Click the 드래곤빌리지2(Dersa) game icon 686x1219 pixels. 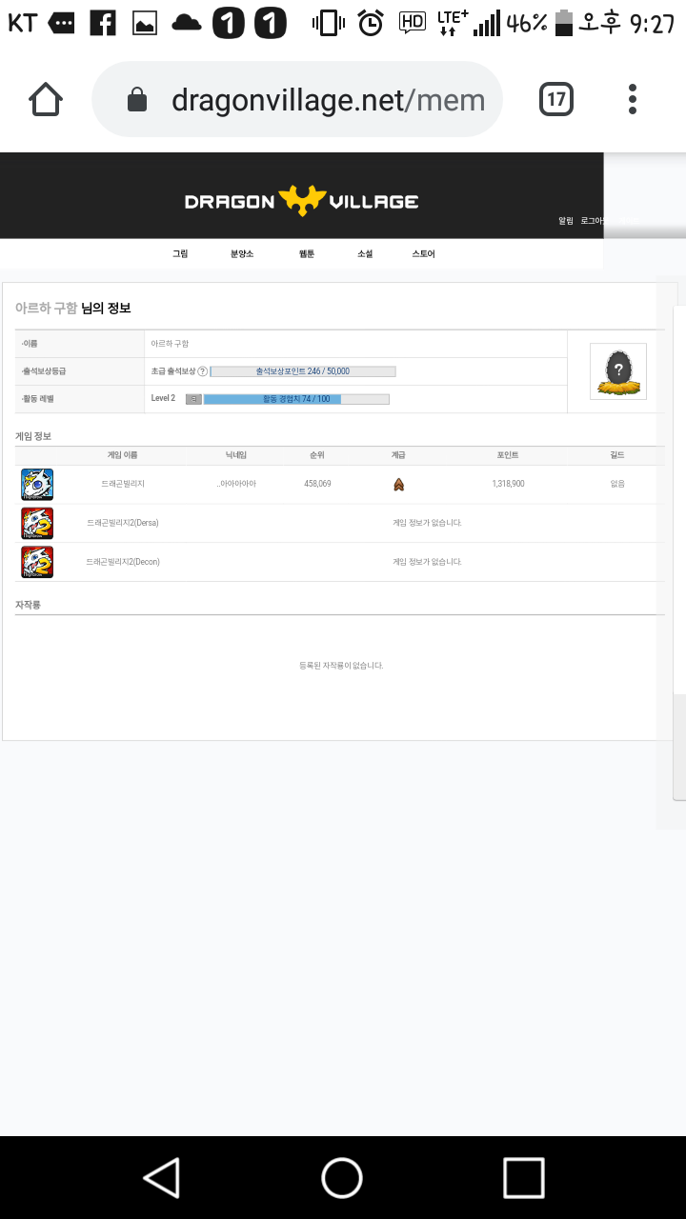coord(37,524)
